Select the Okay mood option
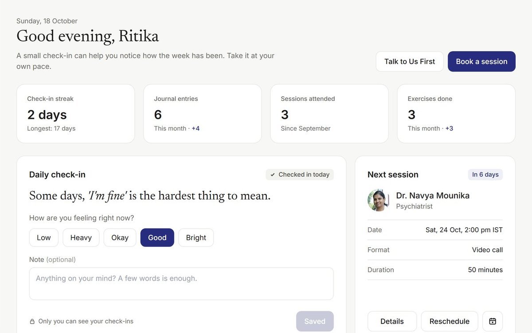 point(120,238)
